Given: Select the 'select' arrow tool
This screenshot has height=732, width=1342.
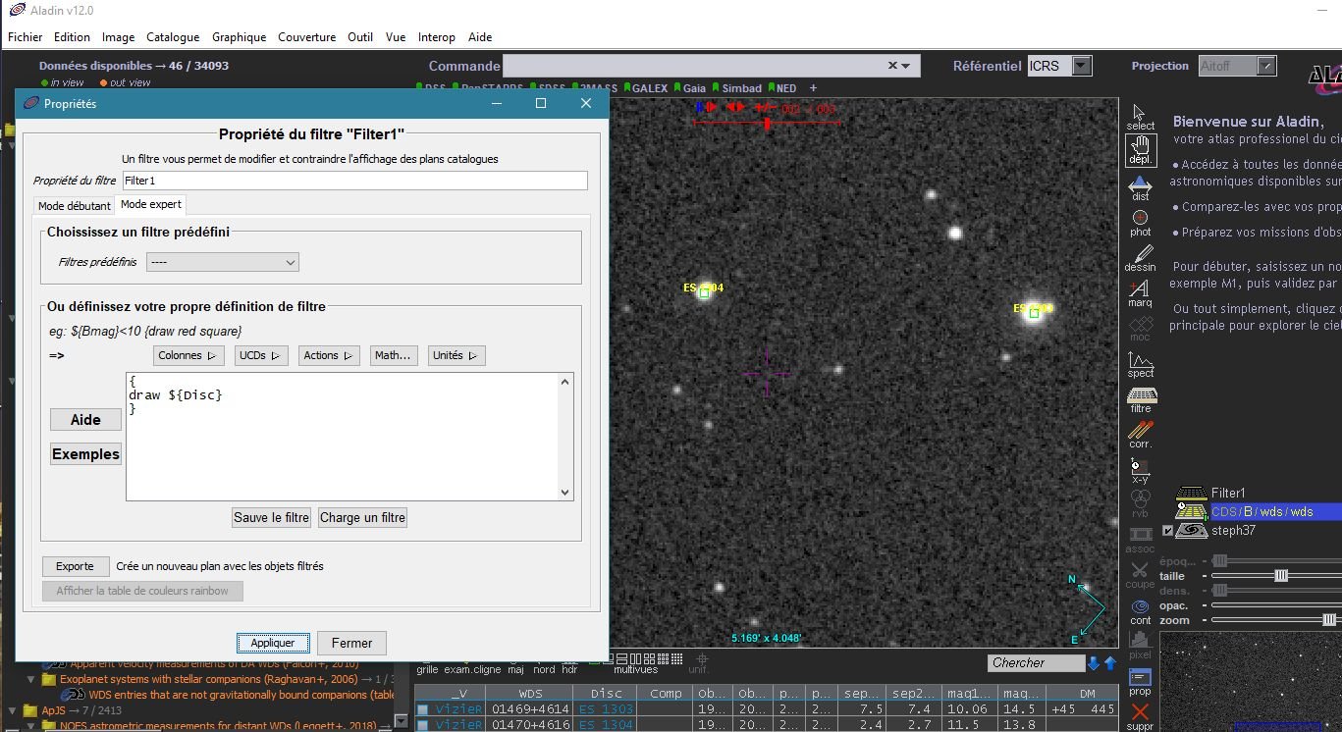Looking at the screenshot, I should (1140, 114).
